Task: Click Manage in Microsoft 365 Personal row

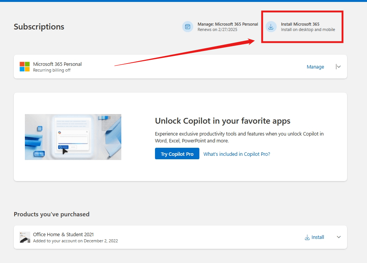Action: click(x=315, y=67)
